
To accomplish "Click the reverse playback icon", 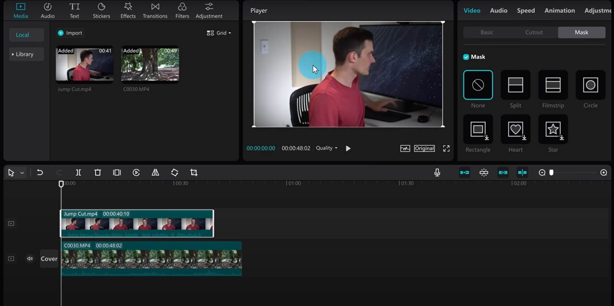I will coord(136,173).
